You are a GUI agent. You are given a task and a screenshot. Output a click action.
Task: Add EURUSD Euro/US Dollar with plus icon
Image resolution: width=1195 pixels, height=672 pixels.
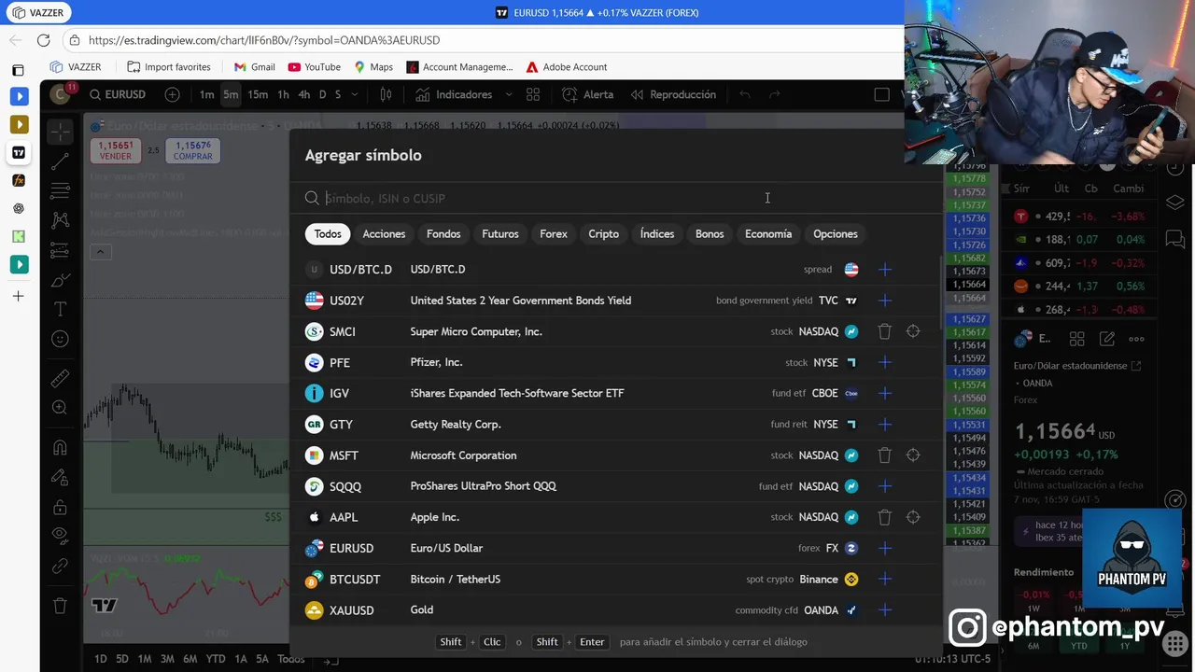pyautogui.click(x=885, y=548)
